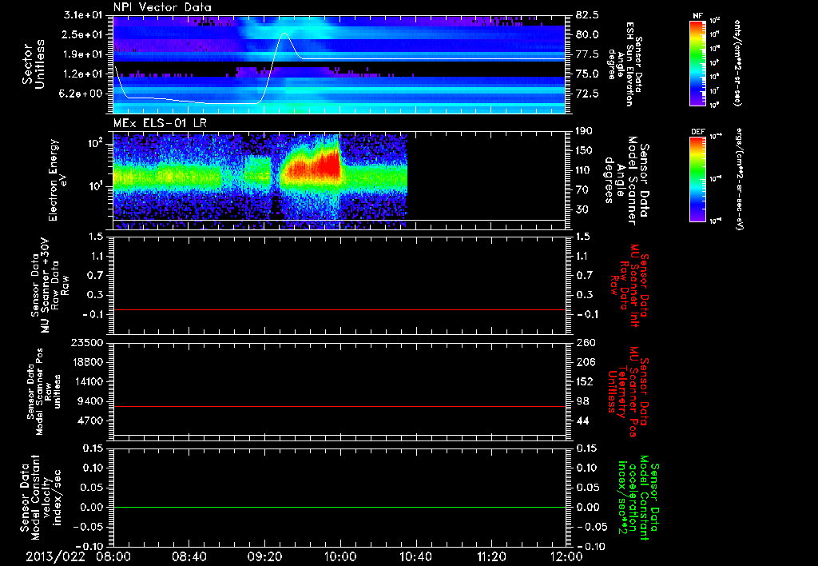818x566 pixels.
Task: Click the ESH Sun Elevation Angle degree label
Action: [x=624, y=64]
